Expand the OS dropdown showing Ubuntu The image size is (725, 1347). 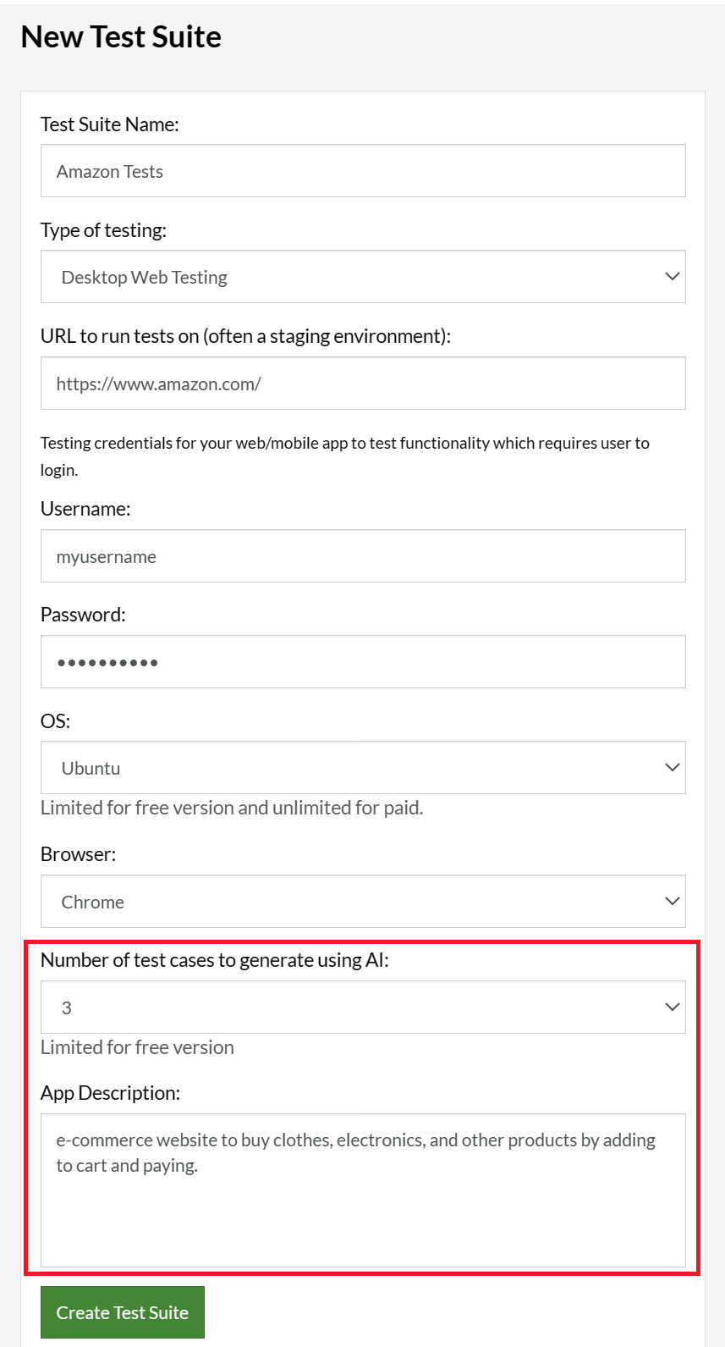[363, 768]
